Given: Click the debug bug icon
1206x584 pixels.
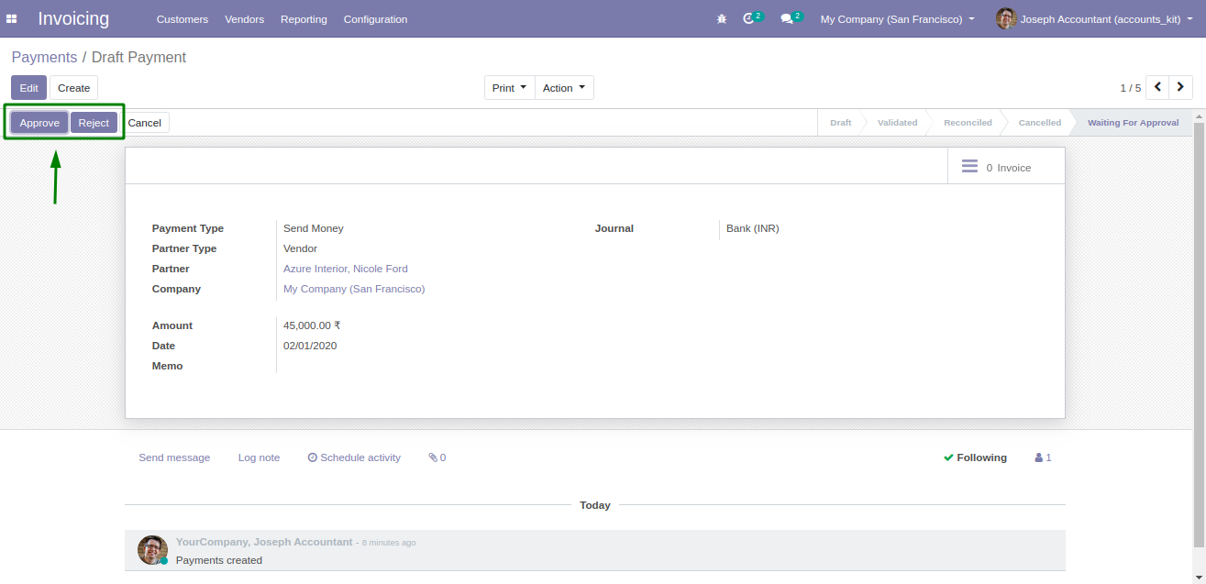Looking at the screenshot, I should [x=722, y=19].
